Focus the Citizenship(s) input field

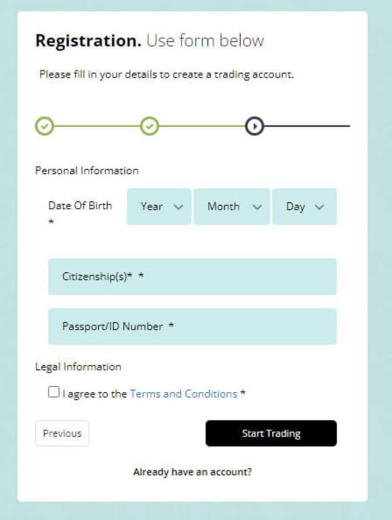[192, 276]
